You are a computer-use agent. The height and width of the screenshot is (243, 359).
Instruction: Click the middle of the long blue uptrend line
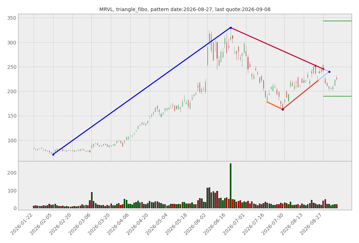point(142,91)
